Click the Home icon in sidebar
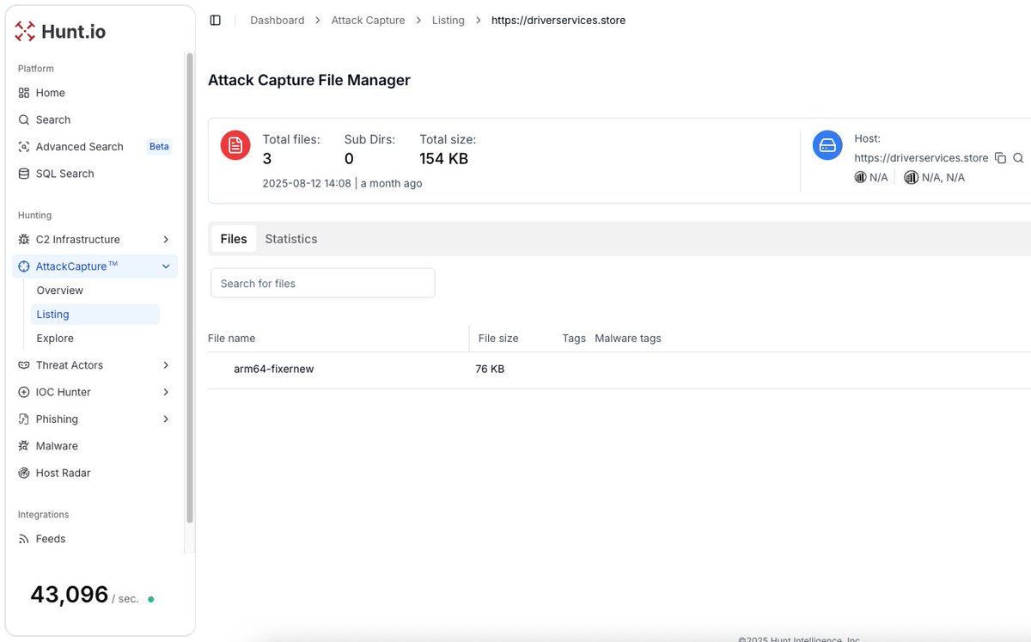This screenshot has width=1031, height=642. (24, 93)
